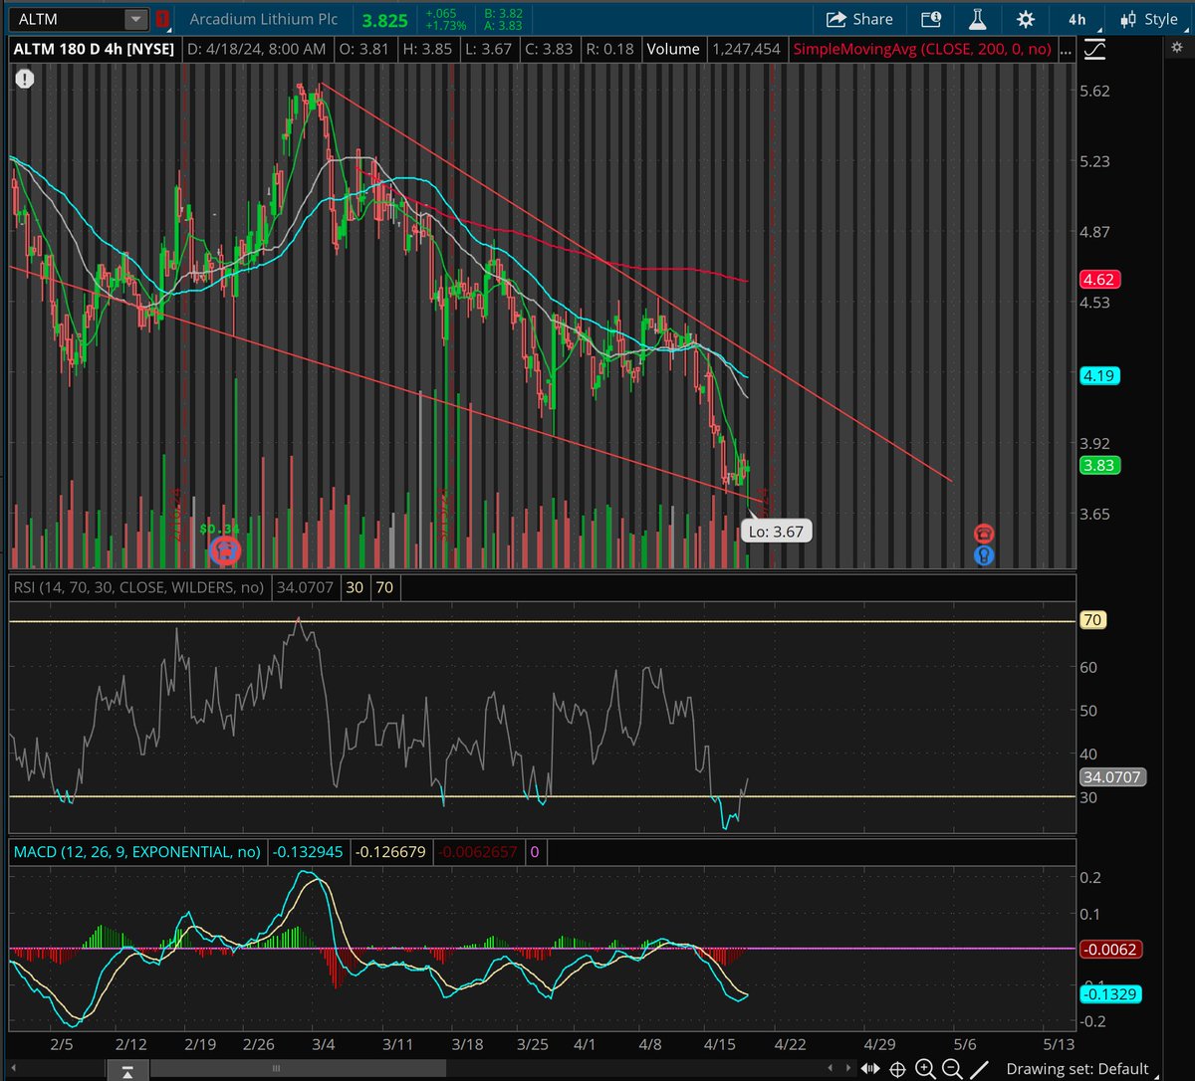Click the -0.1329 MACD axis label
1195x1081 pixels.
tap(1109, 993)
